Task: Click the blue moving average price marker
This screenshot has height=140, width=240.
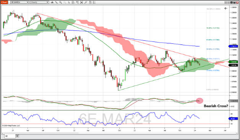Action: tap(233, 46)
